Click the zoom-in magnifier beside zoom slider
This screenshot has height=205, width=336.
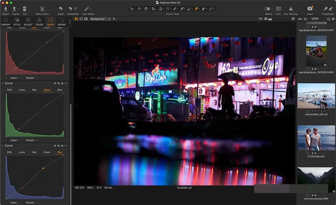click(x=293, y=19)
